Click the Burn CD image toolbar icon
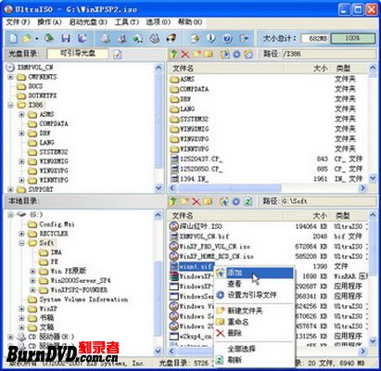This screenshot has height=371, width=381. coord(171,38)
